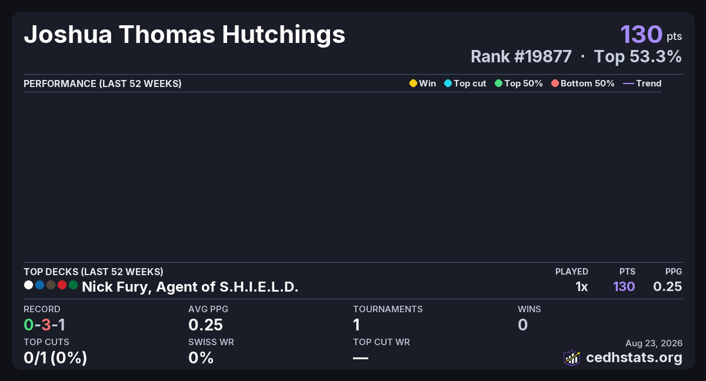Click the yellow Win legend dot
Viewport: 706px width, 381px height.
(413, 83)
